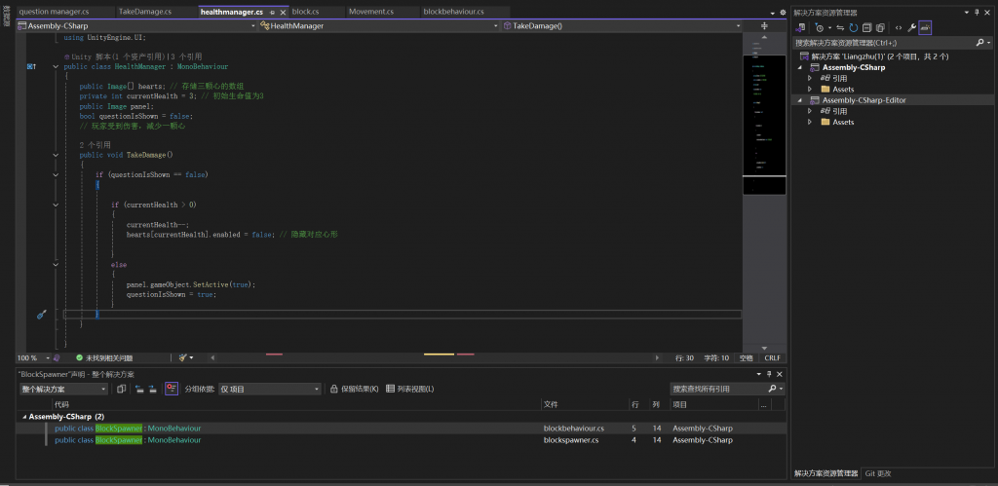998x486 pixels.
Task: Click the collapse all icon in Solution Explorer
Action: 866,27
